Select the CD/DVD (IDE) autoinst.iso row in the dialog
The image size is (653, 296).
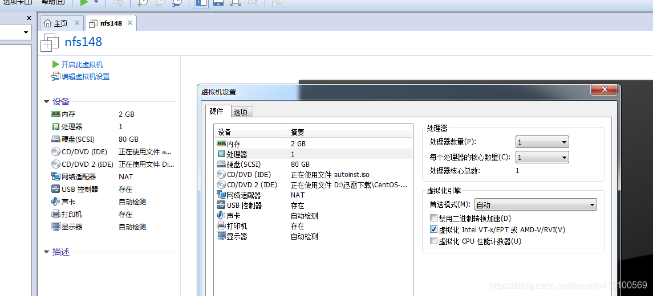pyautogui.click(x=313, y=175)
